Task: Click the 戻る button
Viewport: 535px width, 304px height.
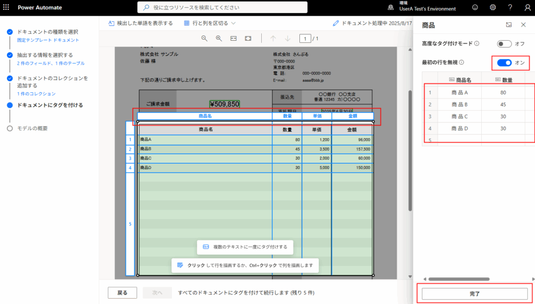Action: [x=122, y=293]
